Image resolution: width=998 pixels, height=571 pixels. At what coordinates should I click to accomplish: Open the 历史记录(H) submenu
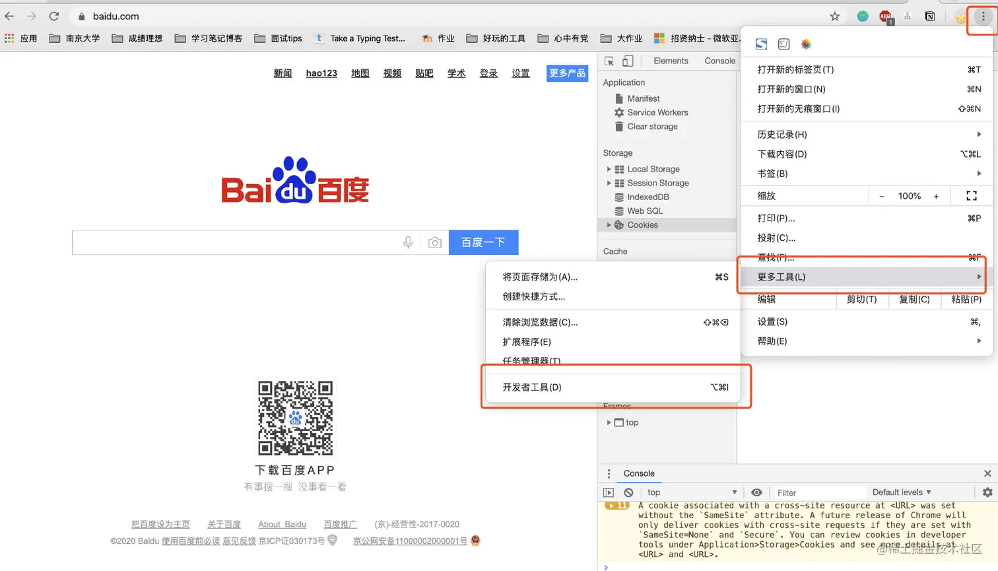pyautogui.click(x=867, y=134)
